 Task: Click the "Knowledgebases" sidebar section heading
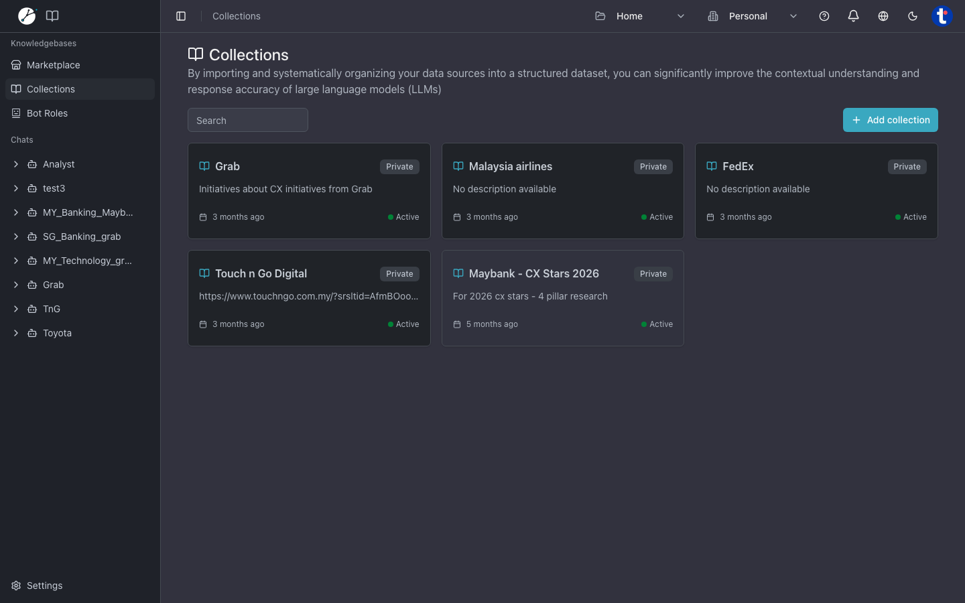[x=44, y=44]
